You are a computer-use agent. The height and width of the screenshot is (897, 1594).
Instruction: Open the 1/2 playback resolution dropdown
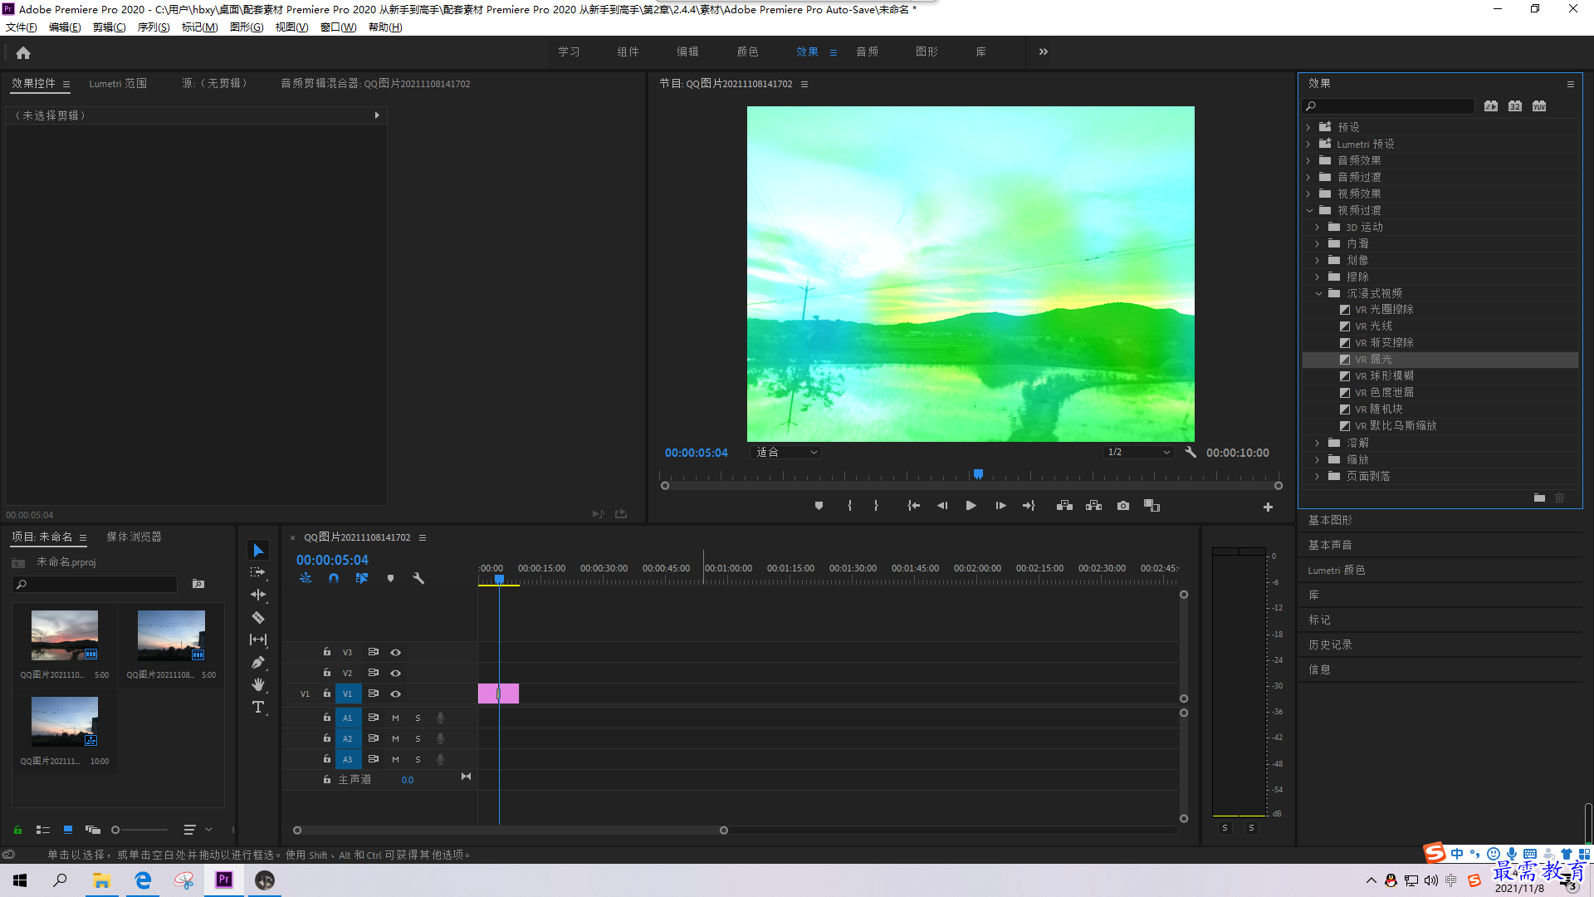[1137, 453]
